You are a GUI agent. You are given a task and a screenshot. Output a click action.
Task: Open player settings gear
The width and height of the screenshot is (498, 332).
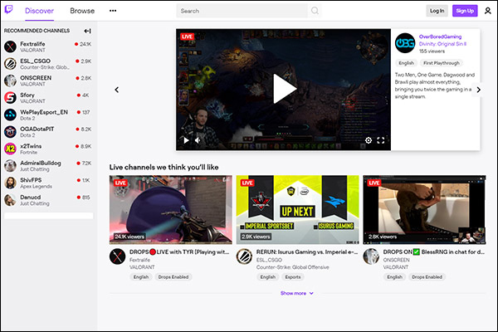(369, 140)
